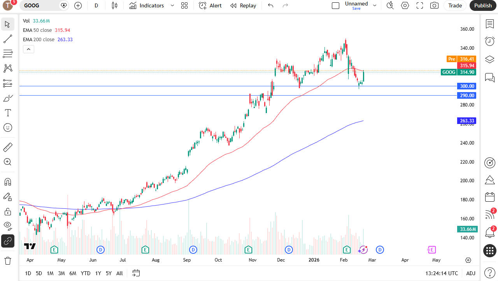Open the D interval selector
The height and width of the screenshot is (281, 498).
96,5
